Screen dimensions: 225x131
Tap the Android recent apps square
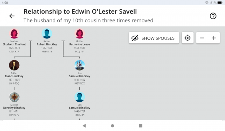click(141, 126)
